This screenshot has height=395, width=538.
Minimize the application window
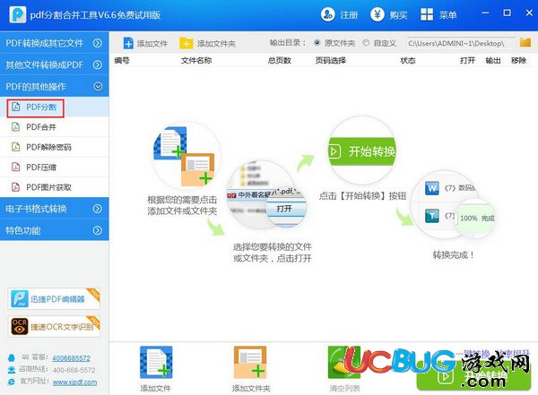485,13
